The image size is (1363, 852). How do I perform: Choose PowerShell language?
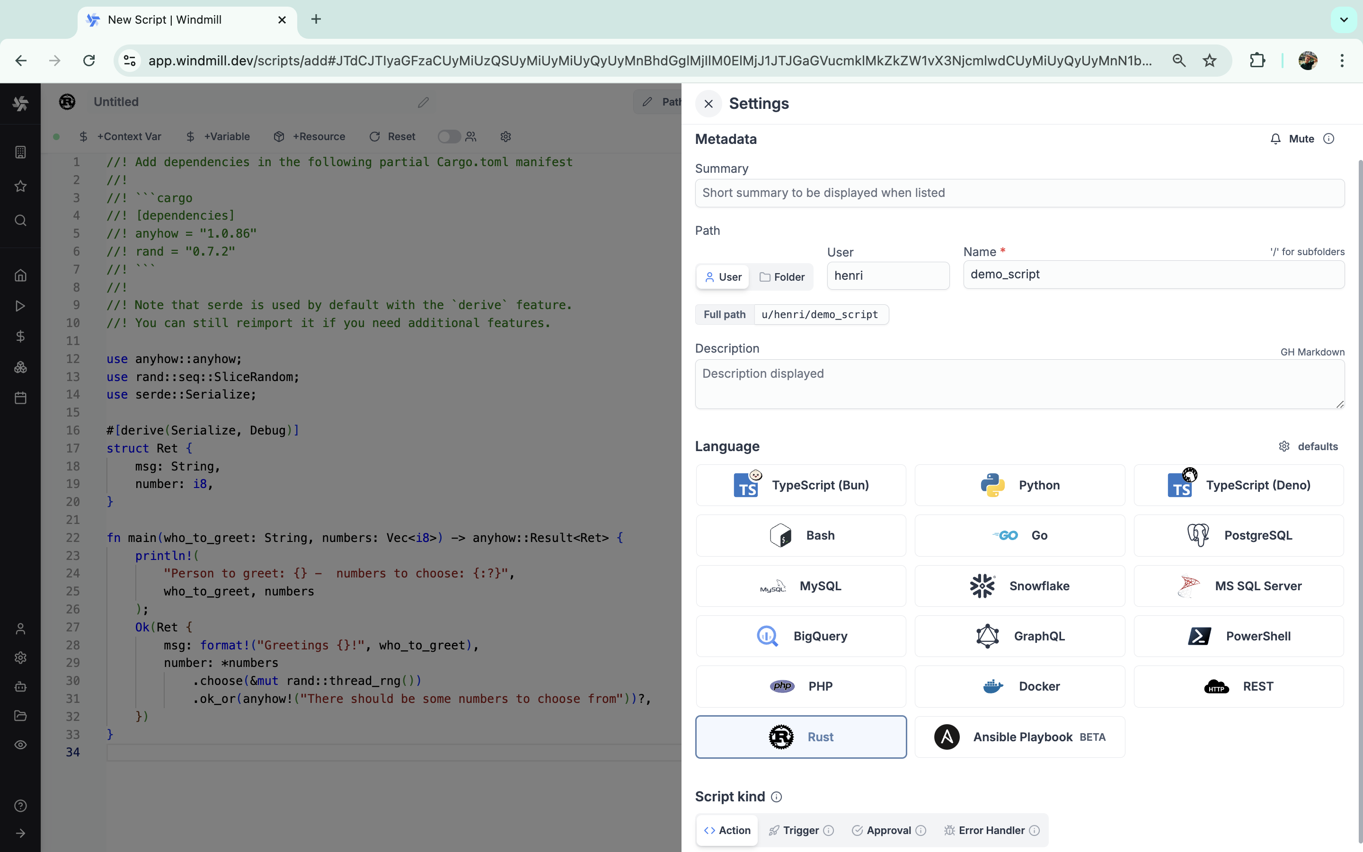pos(1239,636)
